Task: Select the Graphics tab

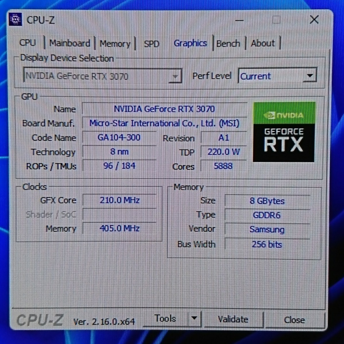Action: tap(190, 43)
